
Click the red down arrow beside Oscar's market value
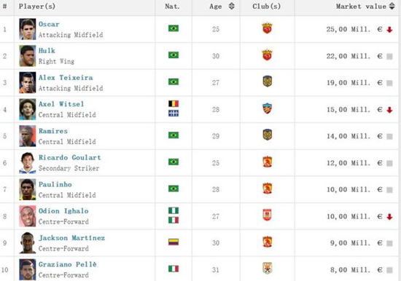coord(389,30)
